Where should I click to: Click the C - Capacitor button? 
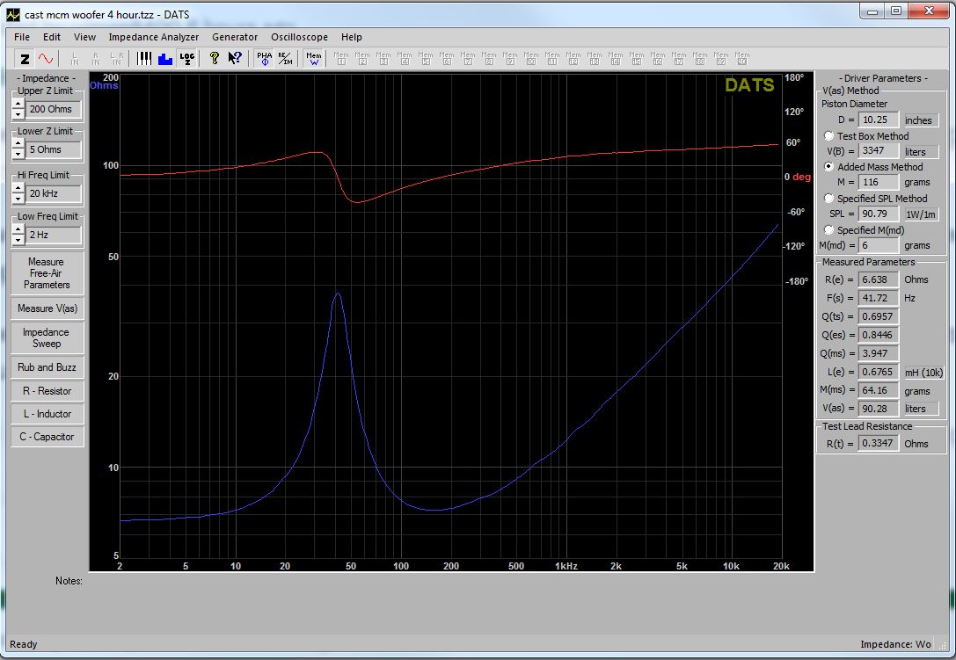pyautogui.click(x=47, y=437)
